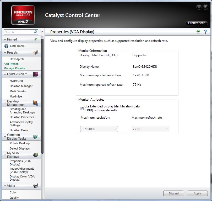This screenshot has height=201, width=212.
Task: Click the Add Preset link
Action: [12, 64]
